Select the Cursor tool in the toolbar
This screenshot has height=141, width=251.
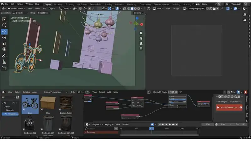(x=4, y=25)
